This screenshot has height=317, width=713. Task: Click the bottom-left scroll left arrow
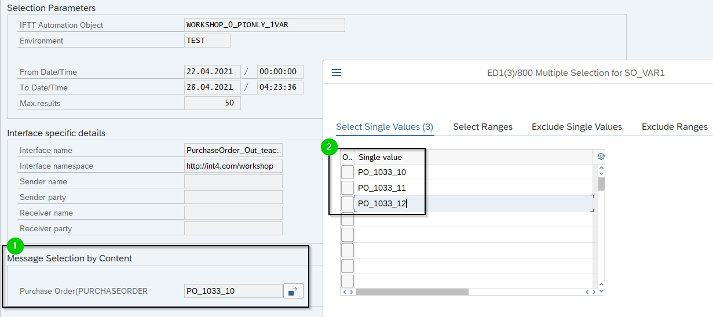coord(345,292)
